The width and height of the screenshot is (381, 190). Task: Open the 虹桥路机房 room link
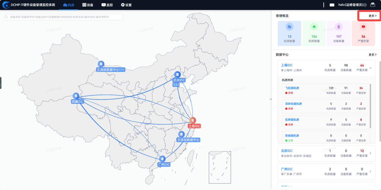point(292,120)
